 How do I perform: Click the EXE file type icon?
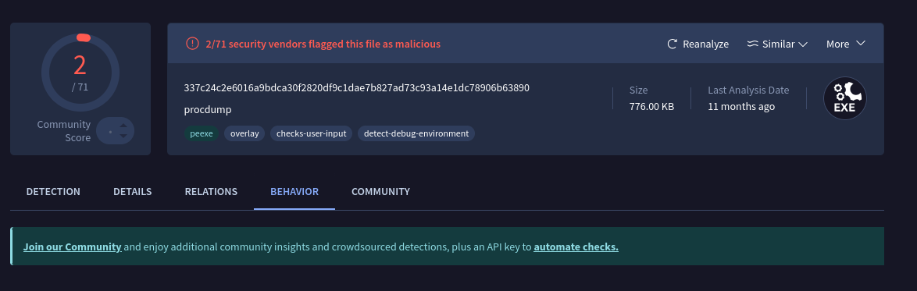click(844, 98)
